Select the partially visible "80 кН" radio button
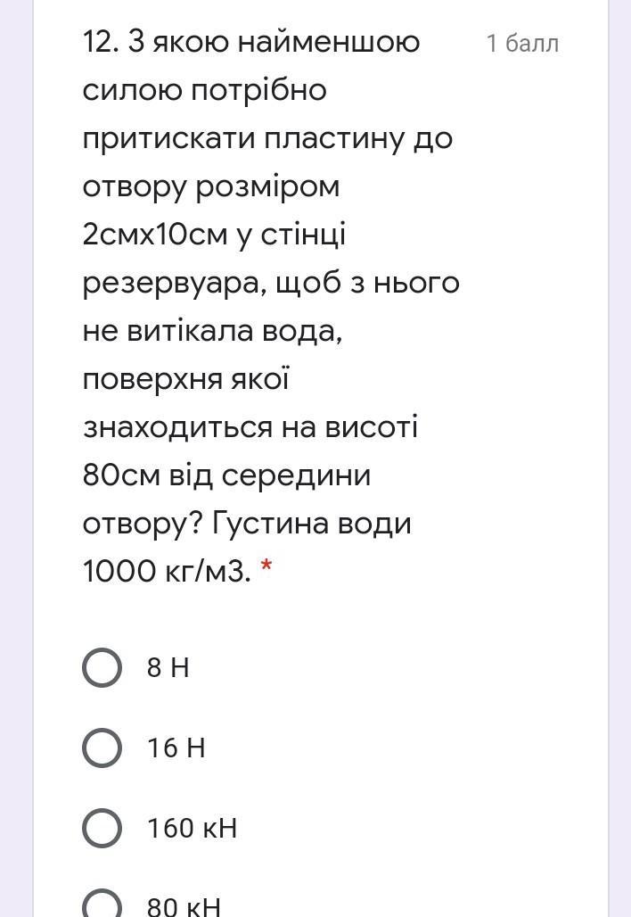The image size is (631, 917). tap(102, 903)
